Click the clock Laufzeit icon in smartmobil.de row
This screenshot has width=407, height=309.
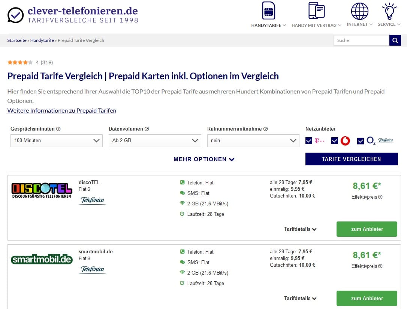[182, 283]
